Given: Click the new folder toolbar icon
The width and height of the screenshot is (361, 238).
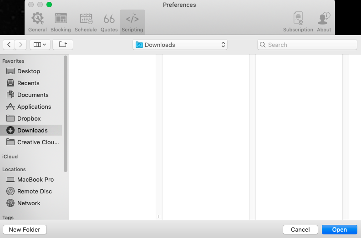Looking at the screenshot, I should tap(63, 45).
